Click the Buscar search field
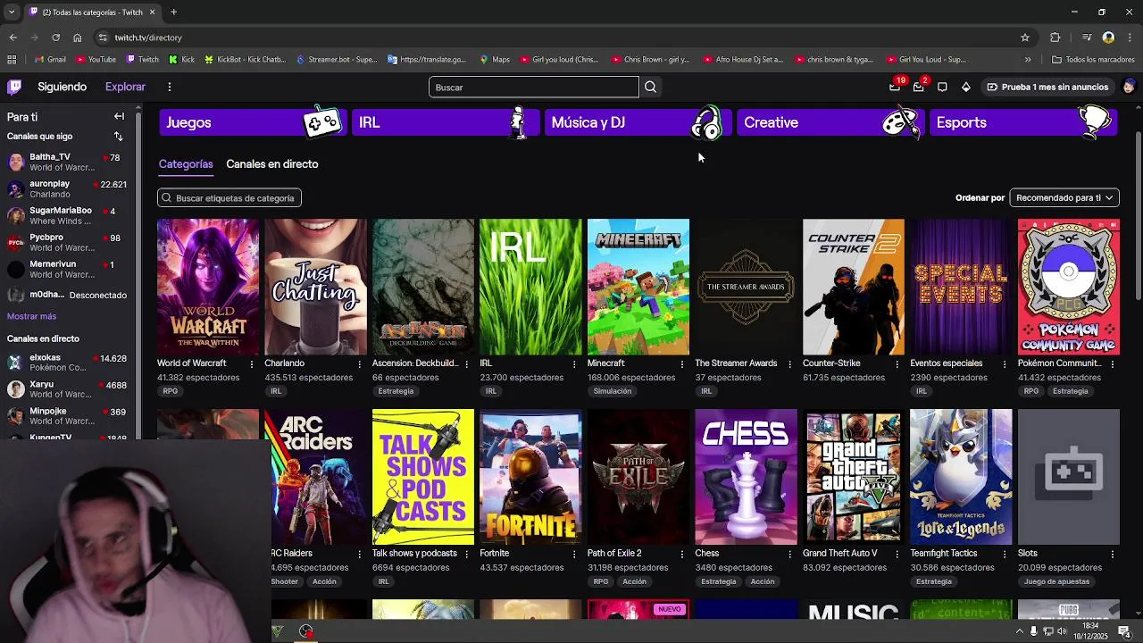Viewport: 1143px width, 643px height. click(x=534, y=87)
